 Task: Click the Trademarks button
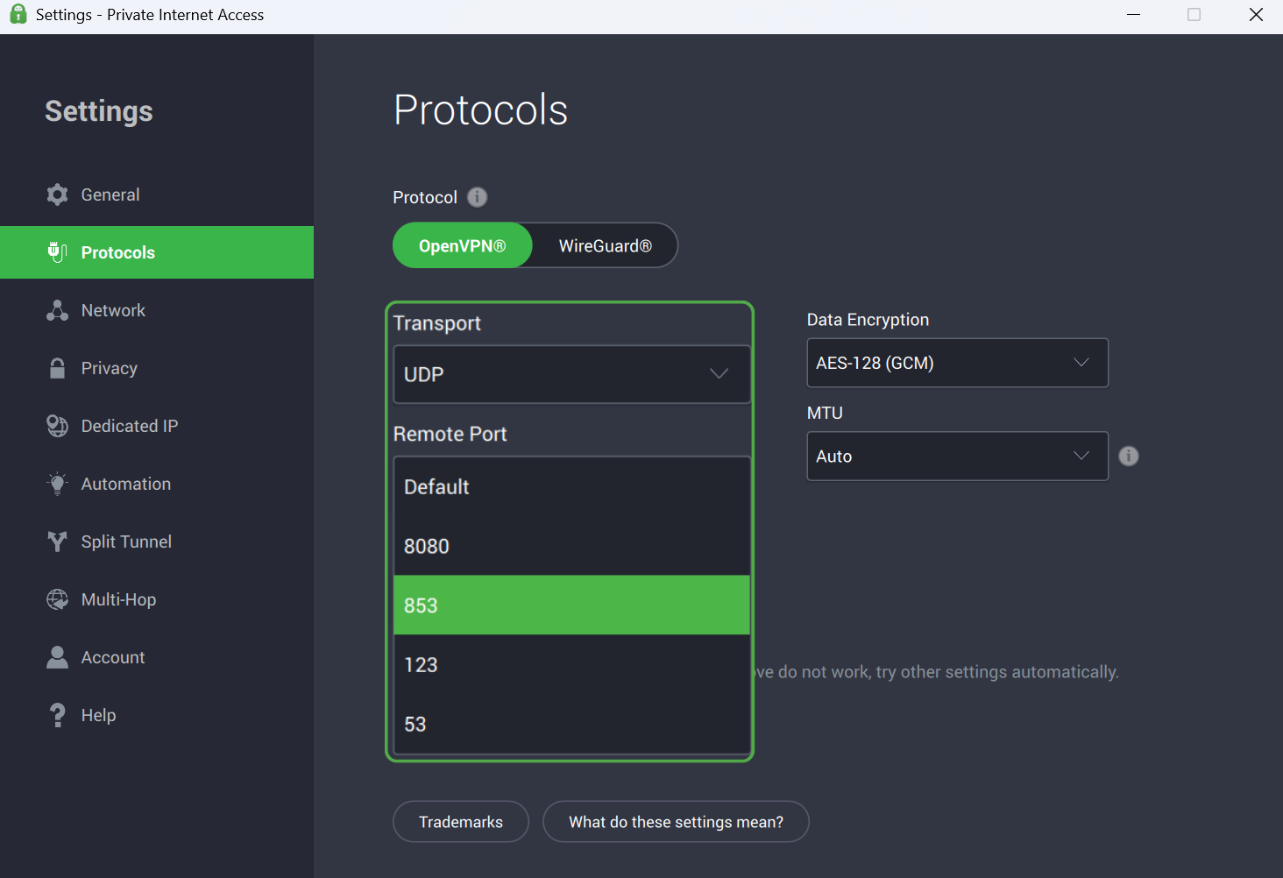pyautogui.click(x=461, y=822)
